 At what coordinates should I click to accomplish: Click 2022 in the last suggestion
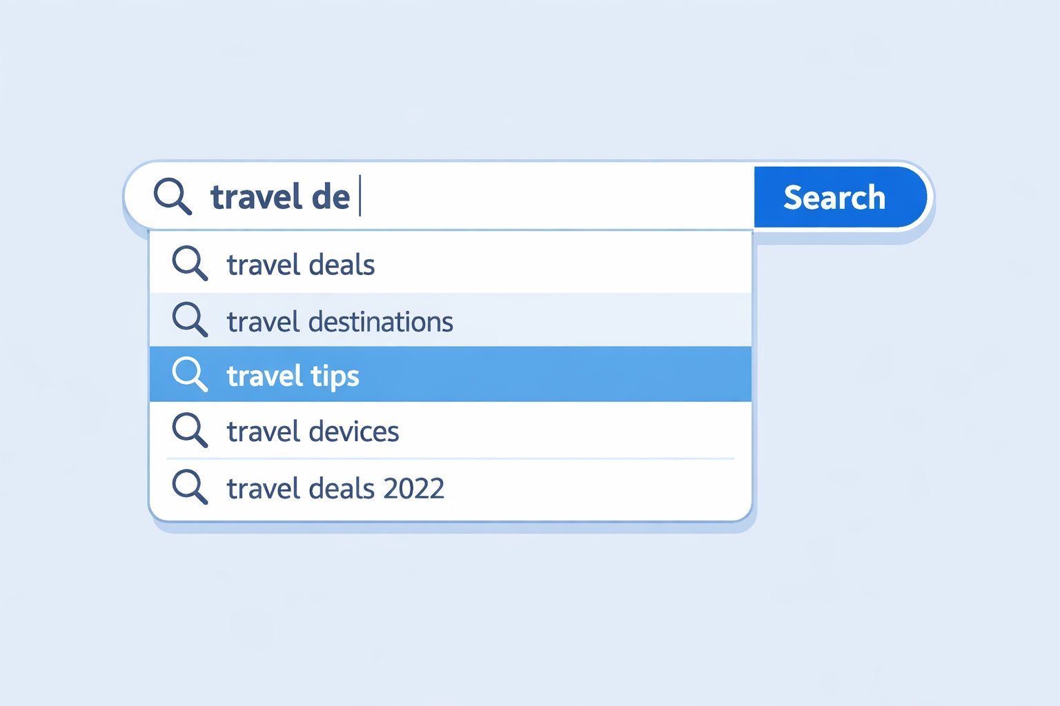coord(413,489)
